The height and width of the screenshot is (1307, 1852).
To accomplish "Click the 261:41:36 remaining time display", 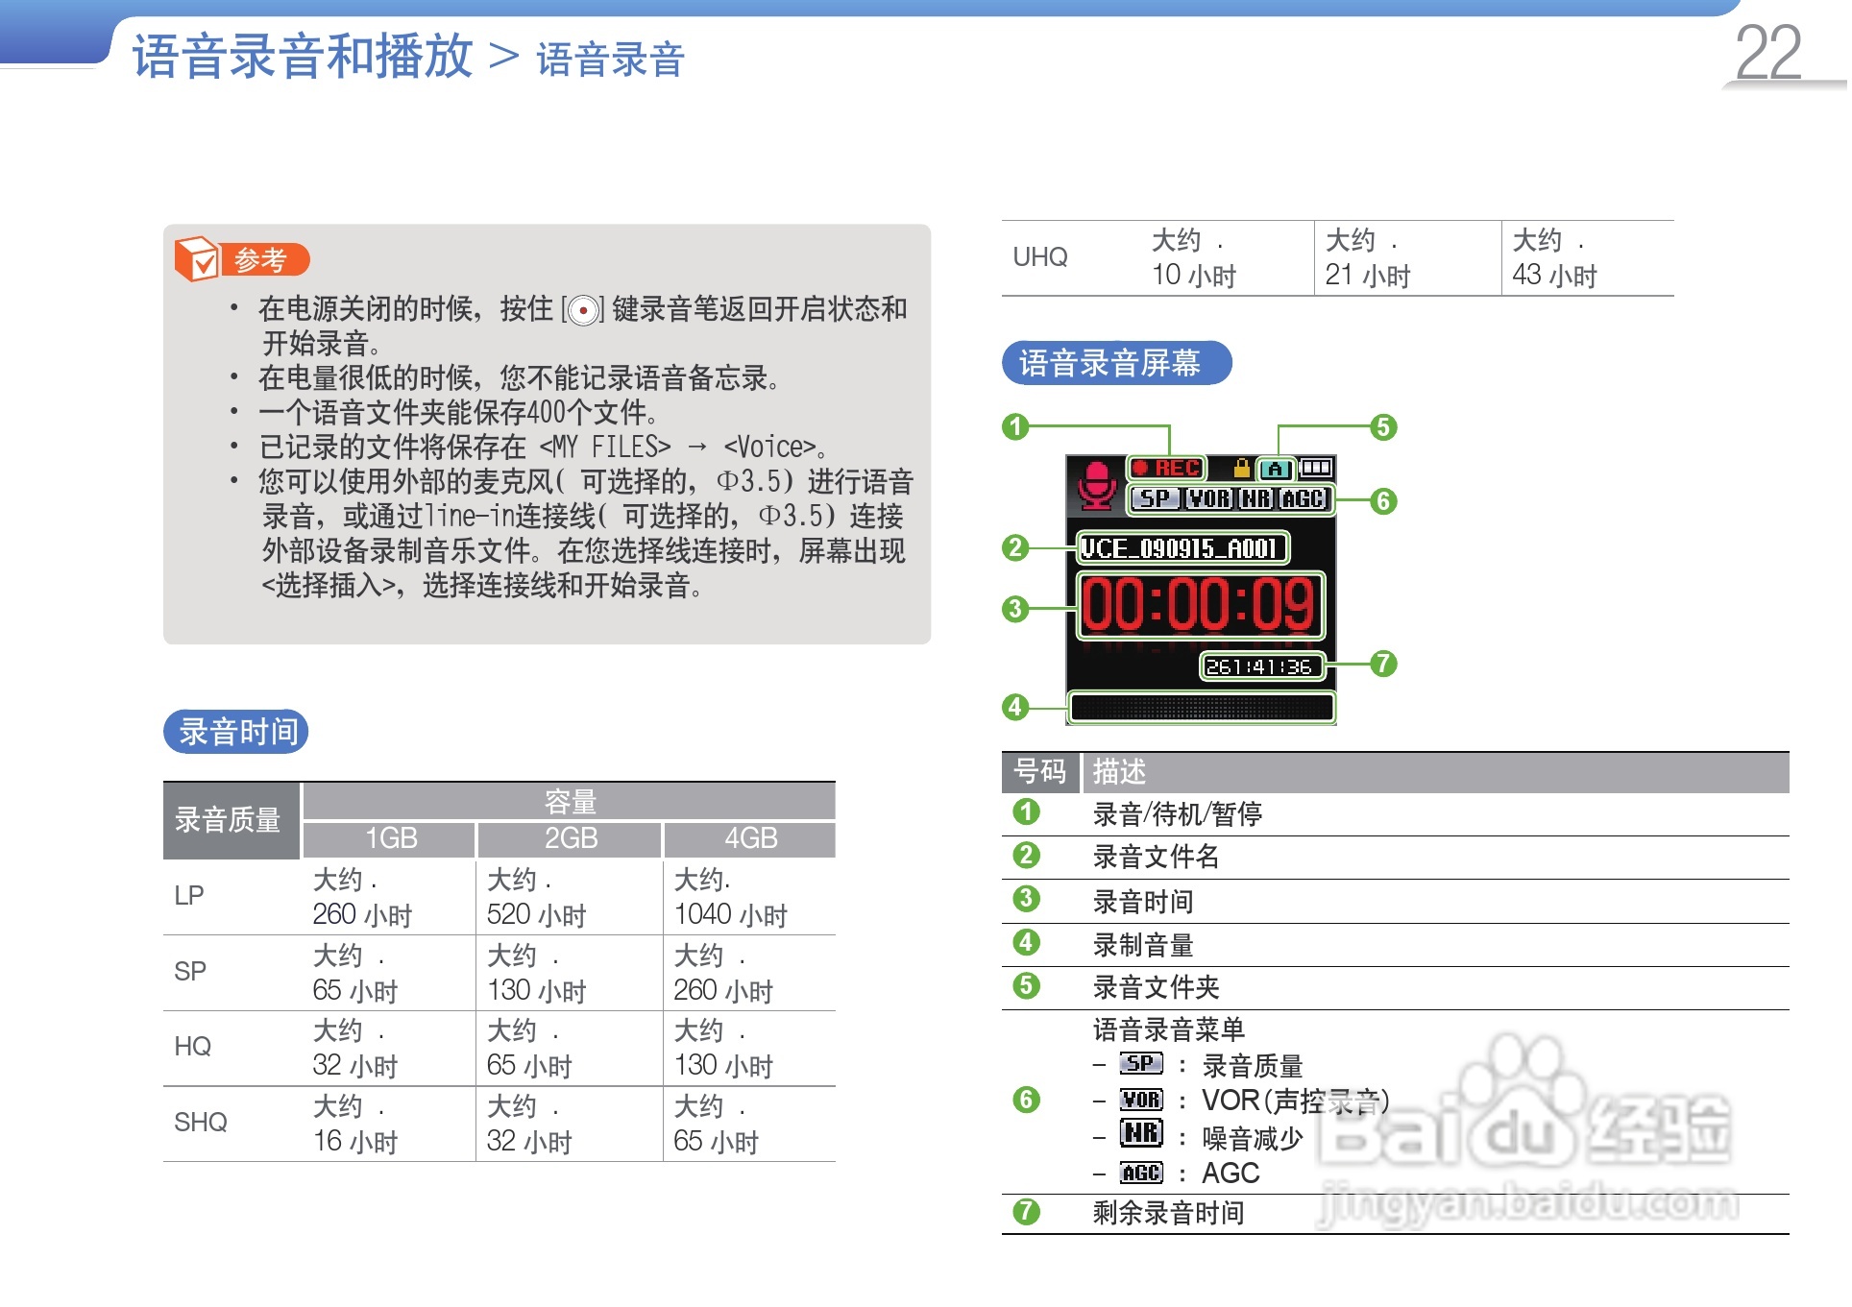I will (x=1260, y=666).
